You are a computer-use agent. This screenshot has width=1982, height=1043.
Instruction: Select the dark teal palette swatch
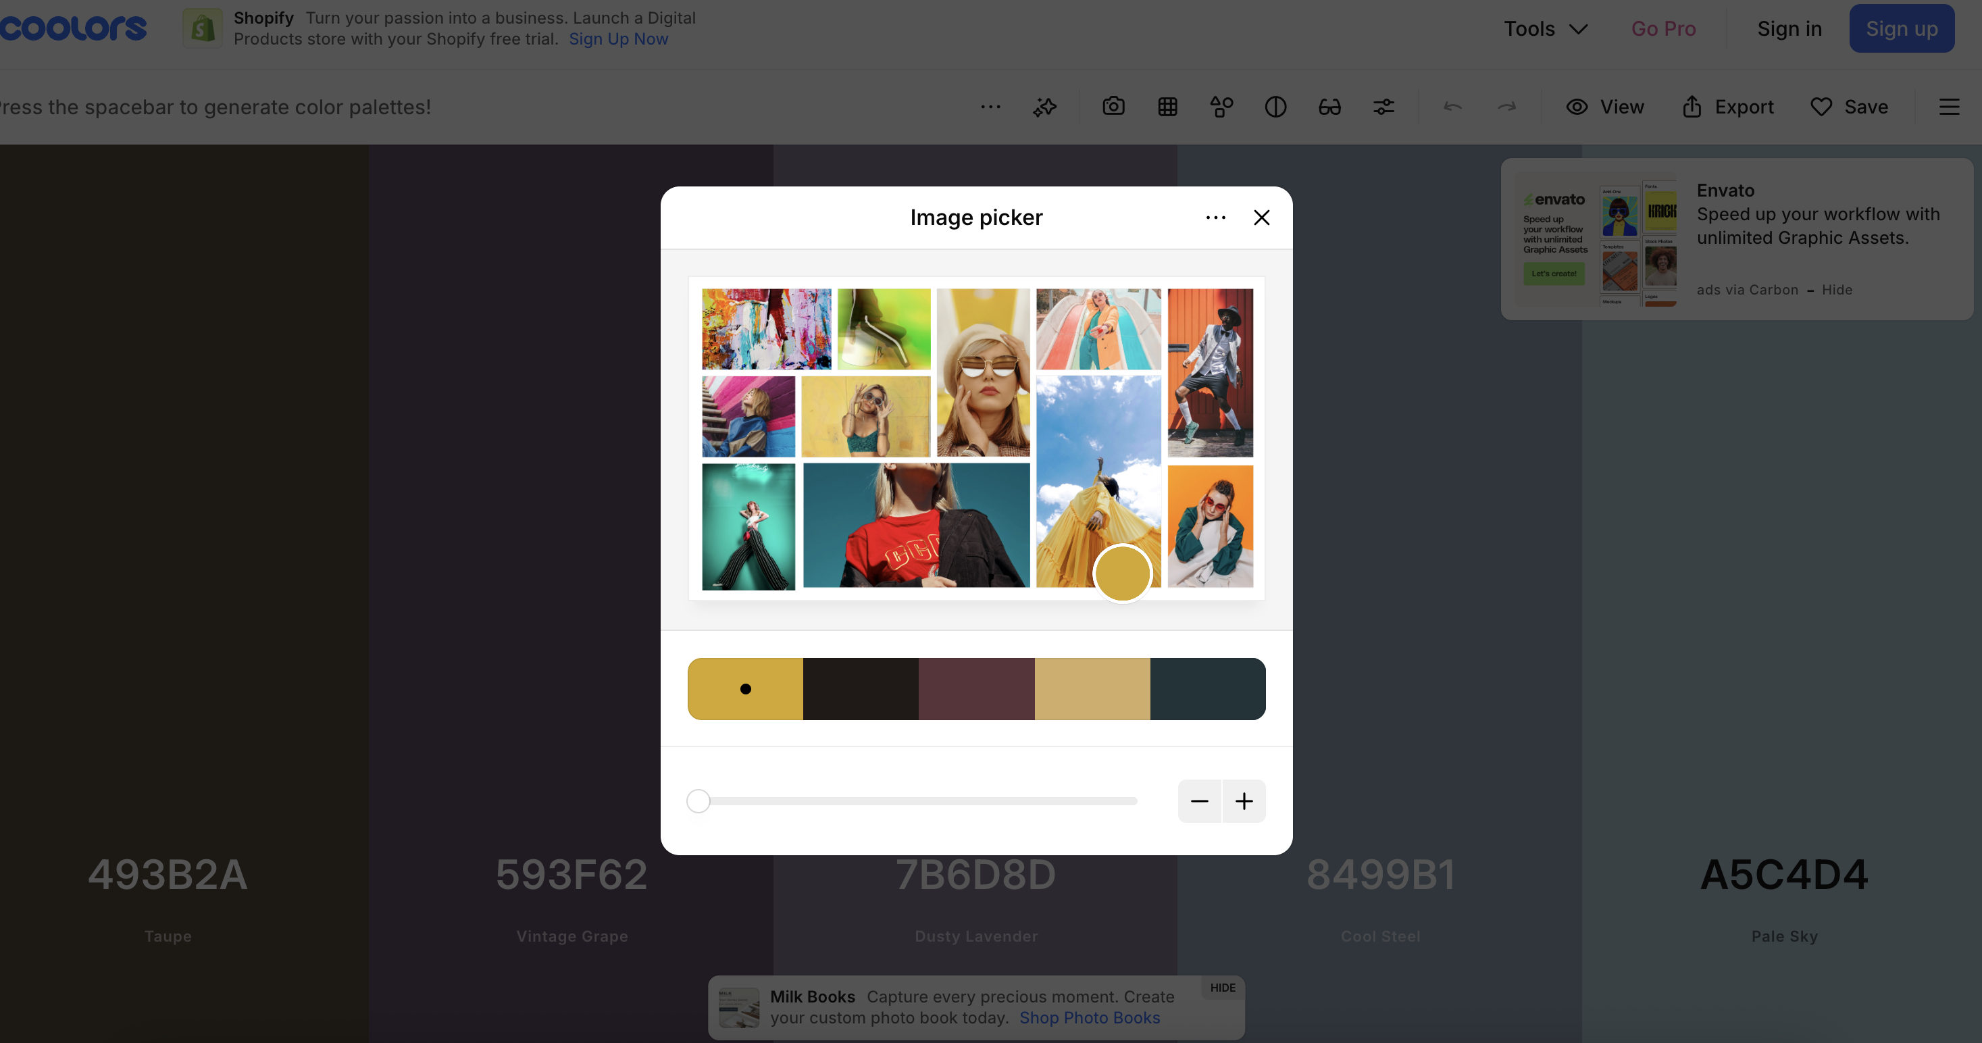(x=1207, y=688)
